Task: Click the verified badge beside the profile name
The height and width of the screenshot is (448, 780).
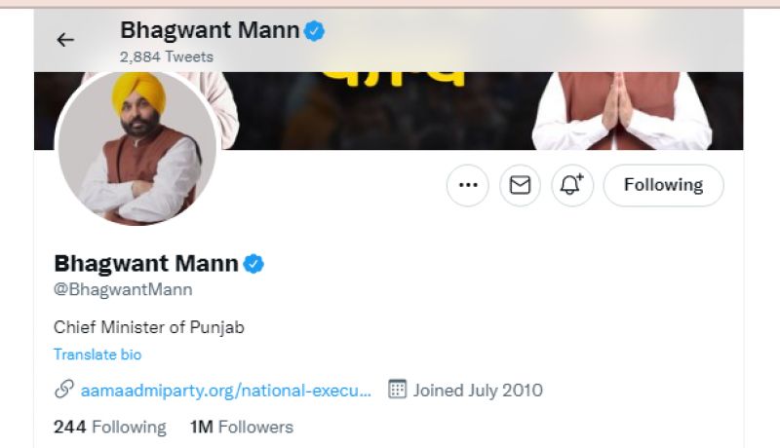Action: point(254,263)
